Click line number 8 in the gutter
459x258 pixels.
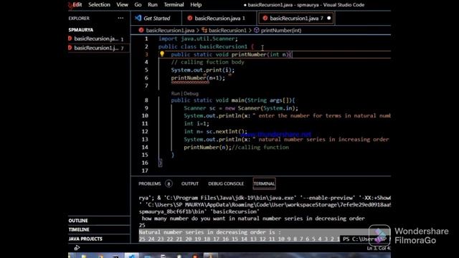(x=146, y=100)
